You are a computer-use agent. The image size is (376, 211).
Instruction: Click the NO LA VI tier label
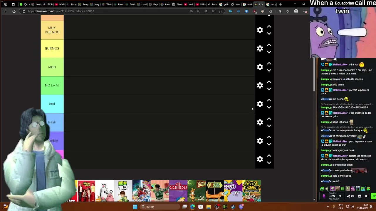tap(52, 85)
